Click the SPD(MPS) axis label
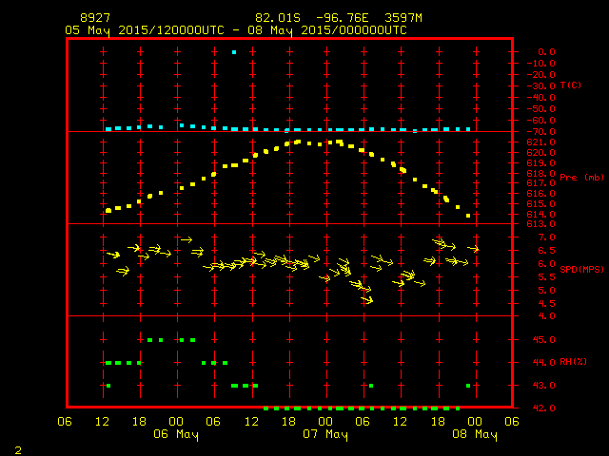609x456 pixels. (581, 269)
